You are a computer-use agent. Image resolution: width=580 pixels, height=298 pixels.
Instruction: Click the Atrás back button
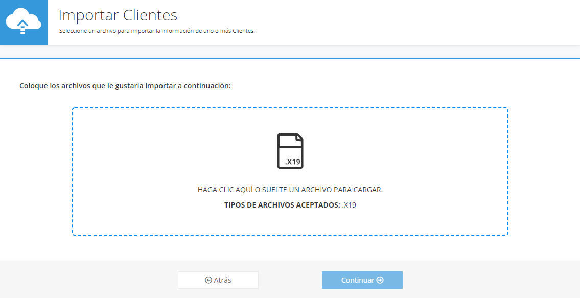218,280
